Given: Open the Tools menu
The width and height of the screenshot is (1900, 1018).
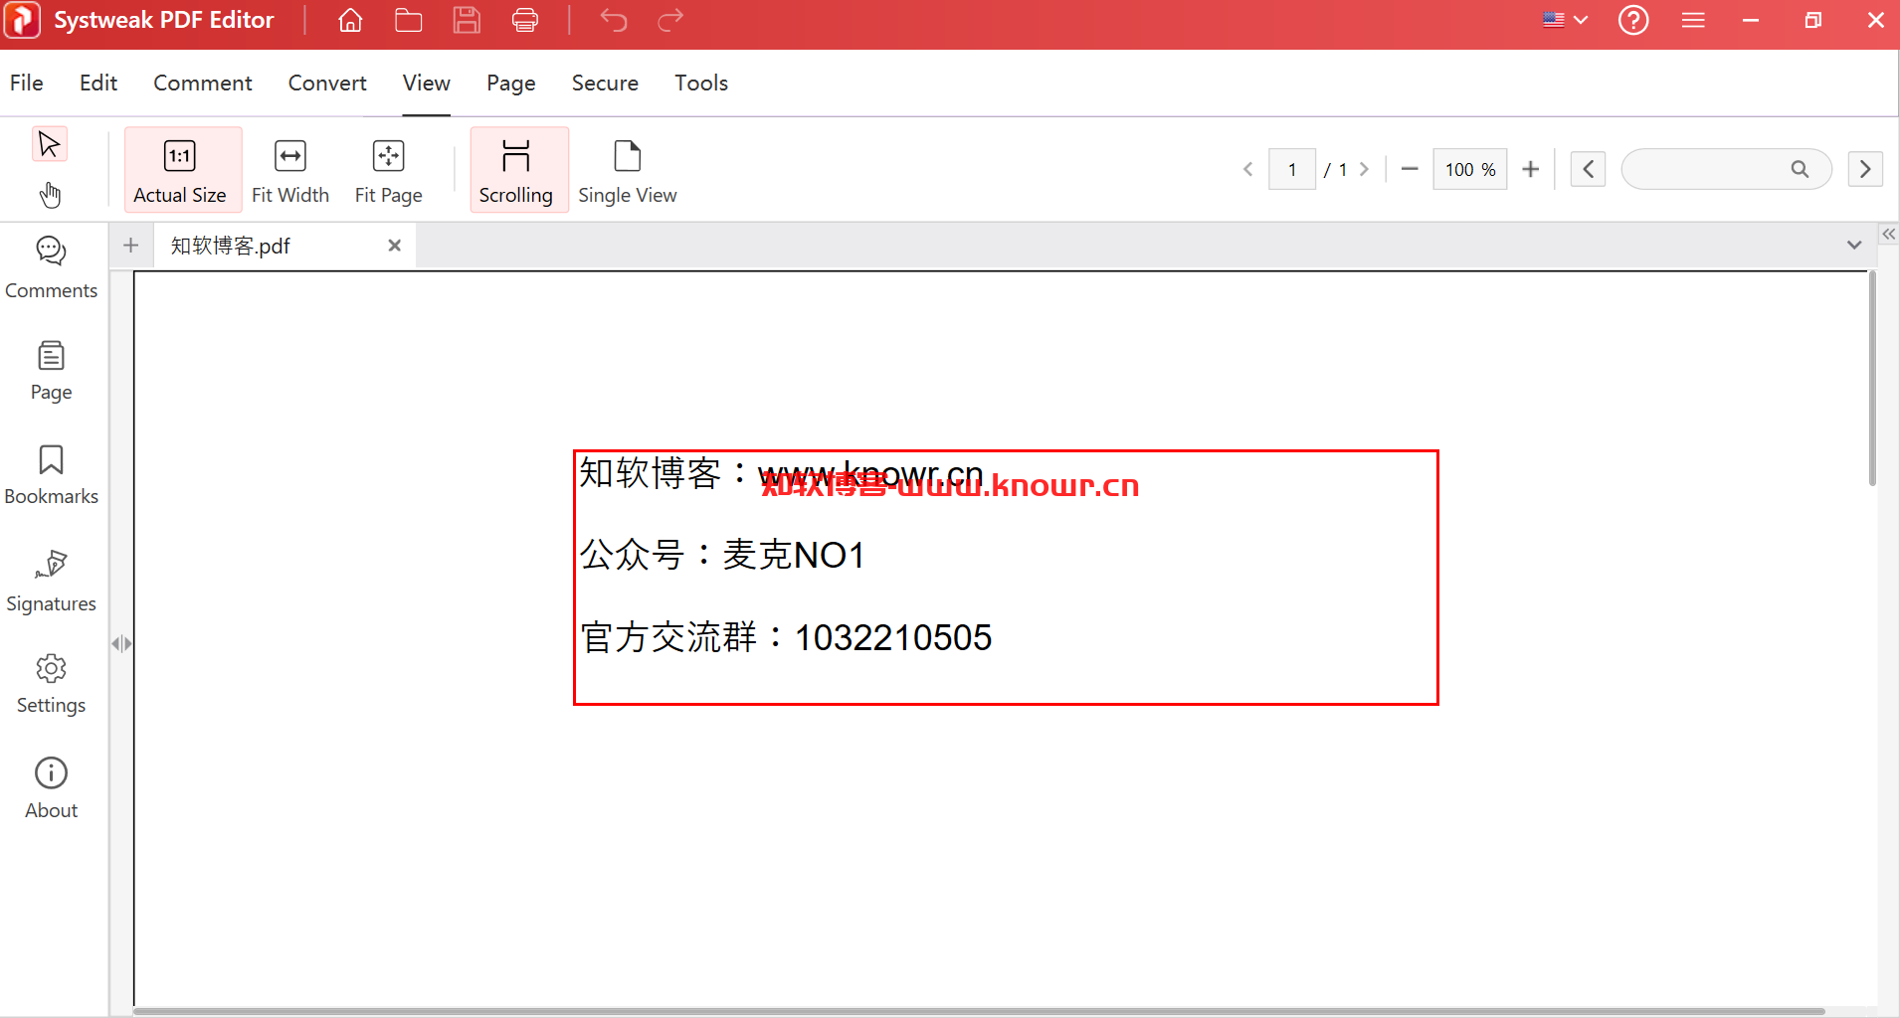Looking at the screenshot, I should click(701, 84).
